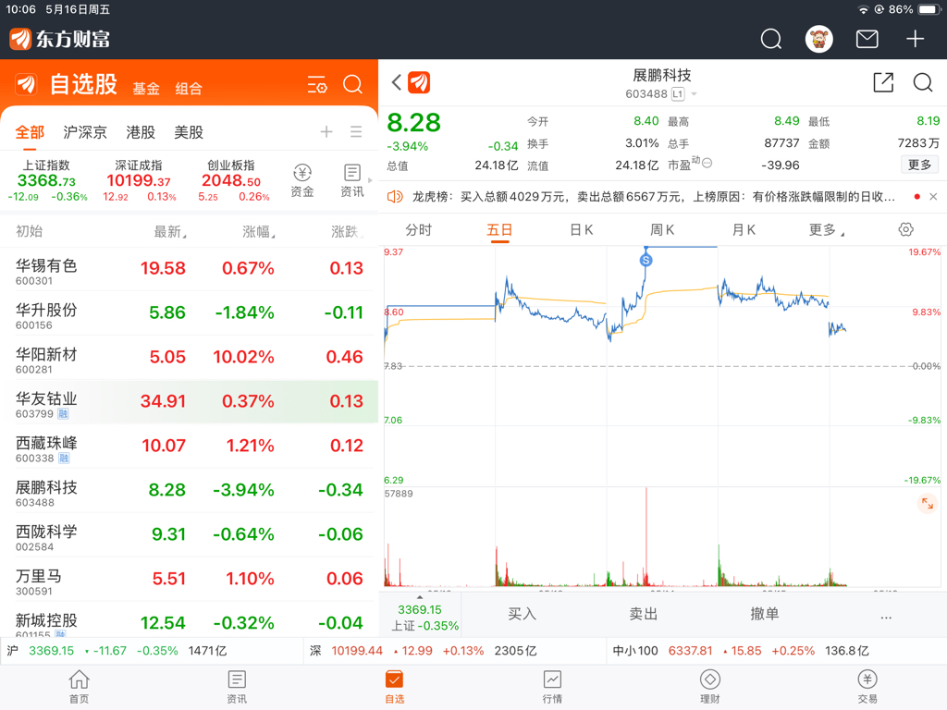
Task: Dismiss the 龙虎榜 notice banner
Action: click(x=933, y=197)
